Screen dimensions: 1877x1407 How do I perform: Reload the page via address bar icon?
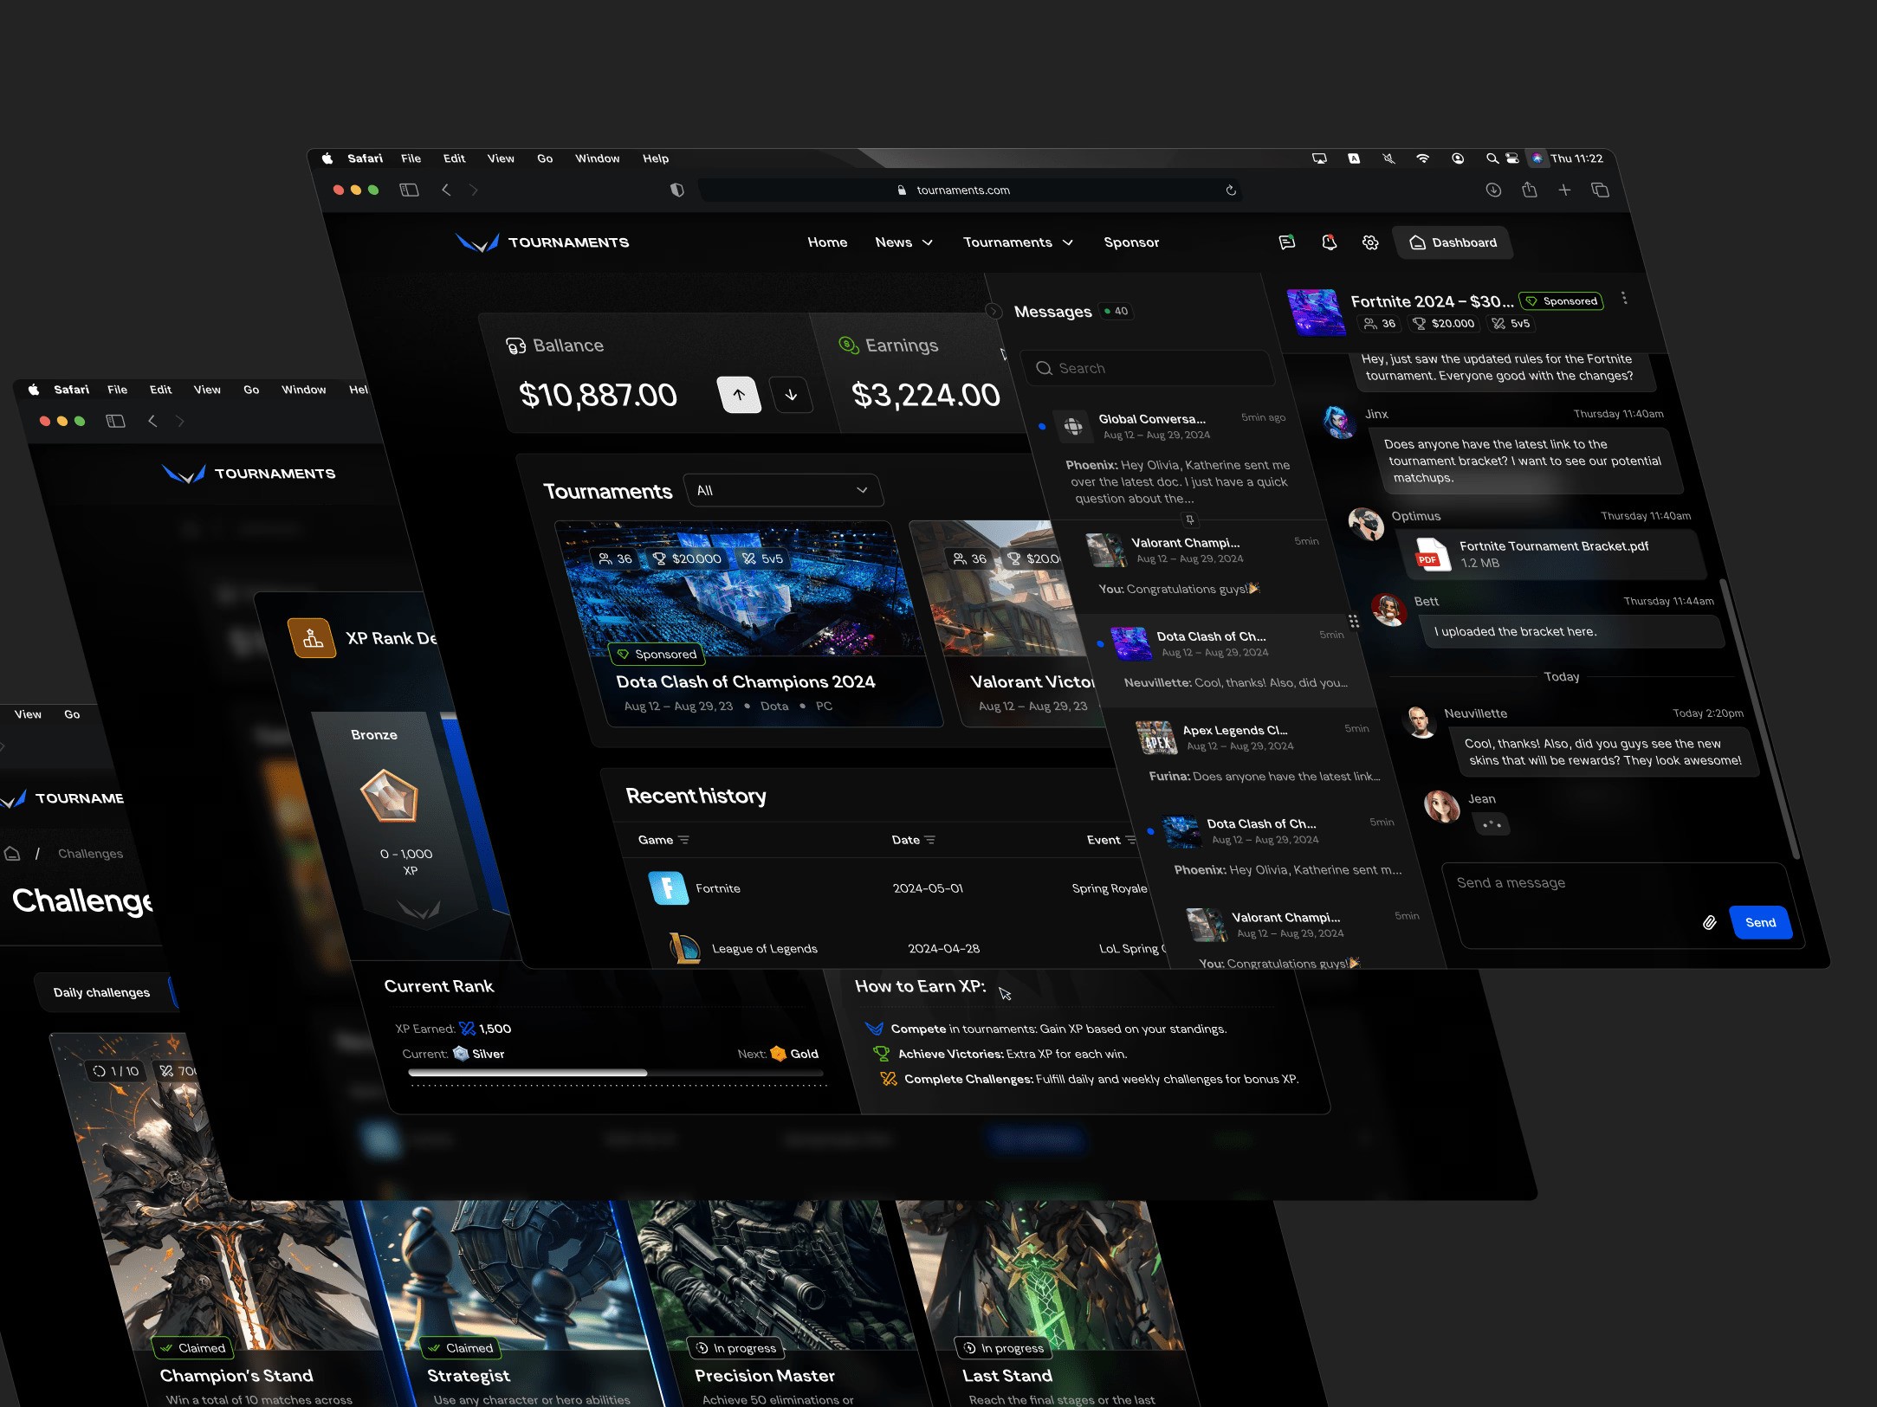[x=1231, y=190]
